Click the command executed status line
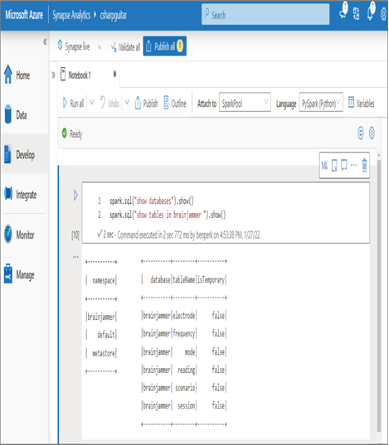Screen dimensions: 389x445 [178, 235]
